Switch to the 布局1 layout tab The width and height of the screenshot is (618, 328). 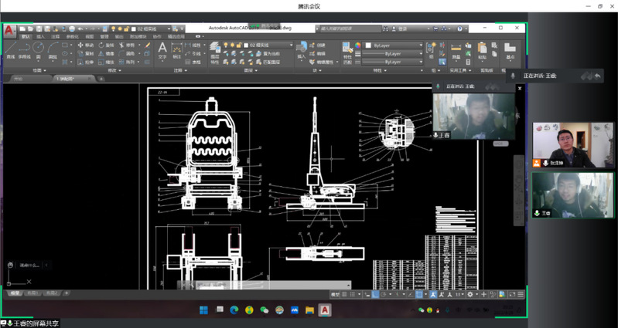(x=32, y=293)
